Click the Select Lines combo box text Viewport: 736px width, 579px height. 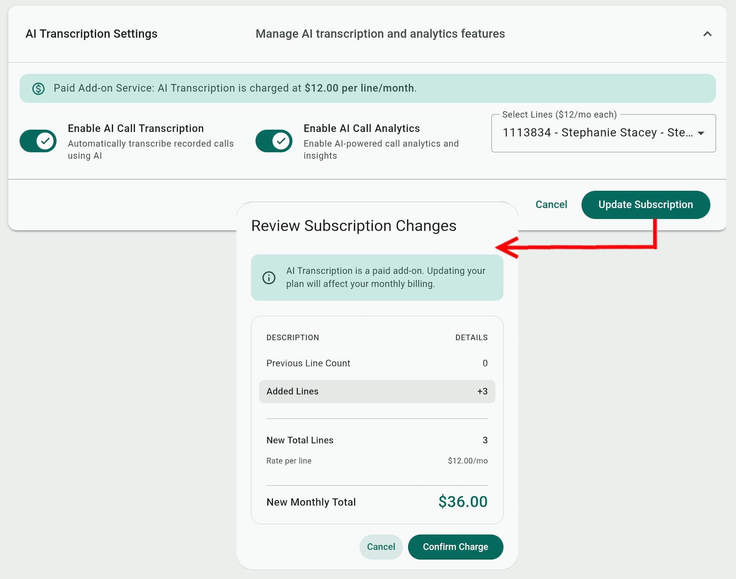(597, 133)
